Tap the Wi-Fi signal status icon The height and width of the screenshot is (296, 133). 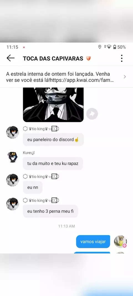coord(109,47)
